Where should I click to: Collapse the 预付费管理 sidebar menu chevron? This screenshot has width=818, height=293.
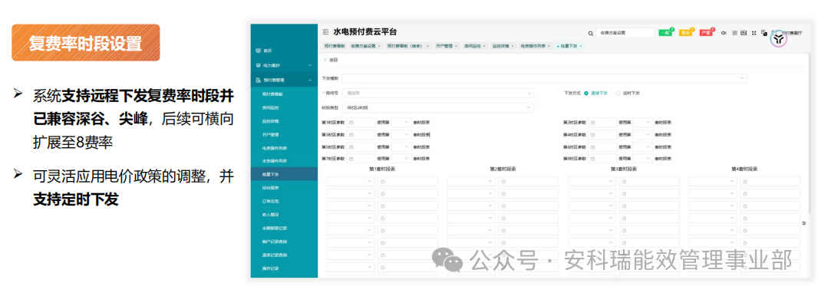click(x=310, y=81)
